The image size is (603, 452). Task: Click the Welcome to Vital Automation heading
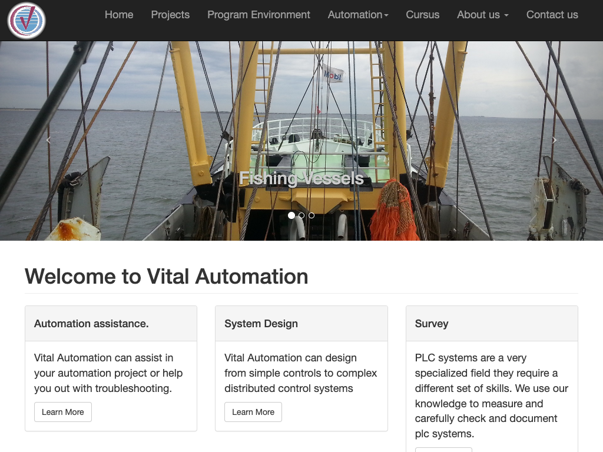167,276
